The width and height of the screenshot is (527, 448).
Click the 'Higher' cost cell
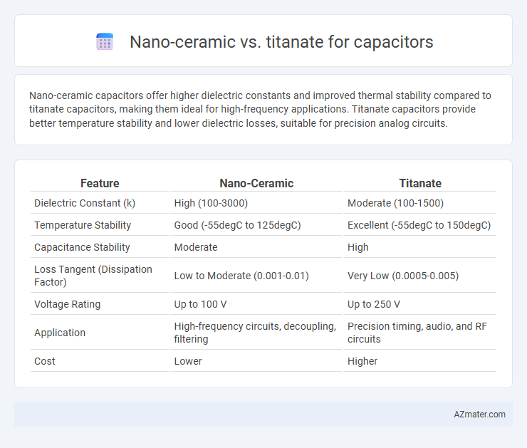(362, 361)
